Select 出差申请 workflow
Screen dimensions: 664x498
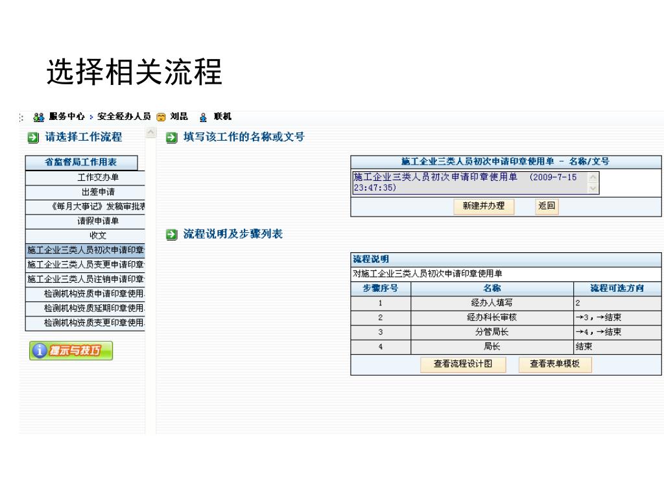pos(85,192)
